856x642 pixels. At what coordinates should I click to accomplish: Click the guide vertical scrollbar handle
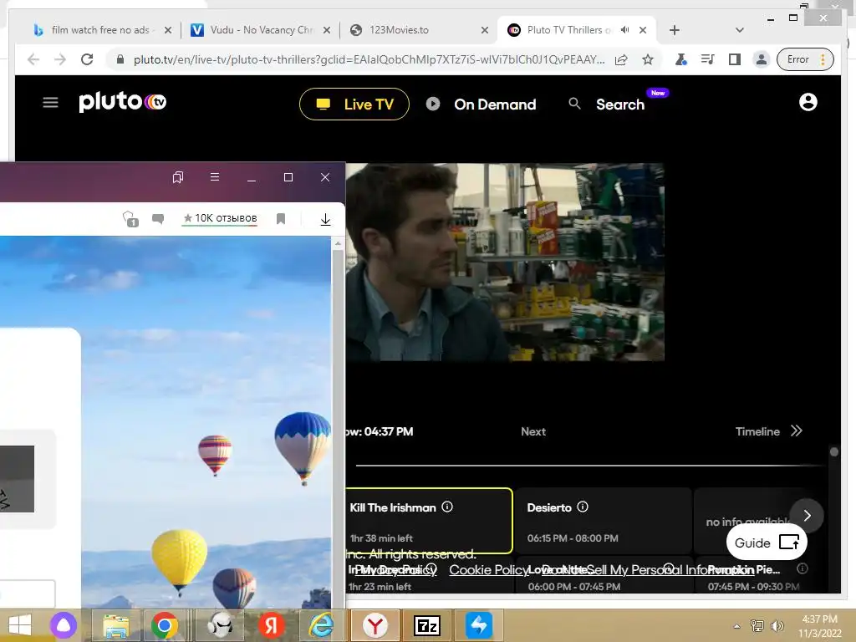[833, 451]
